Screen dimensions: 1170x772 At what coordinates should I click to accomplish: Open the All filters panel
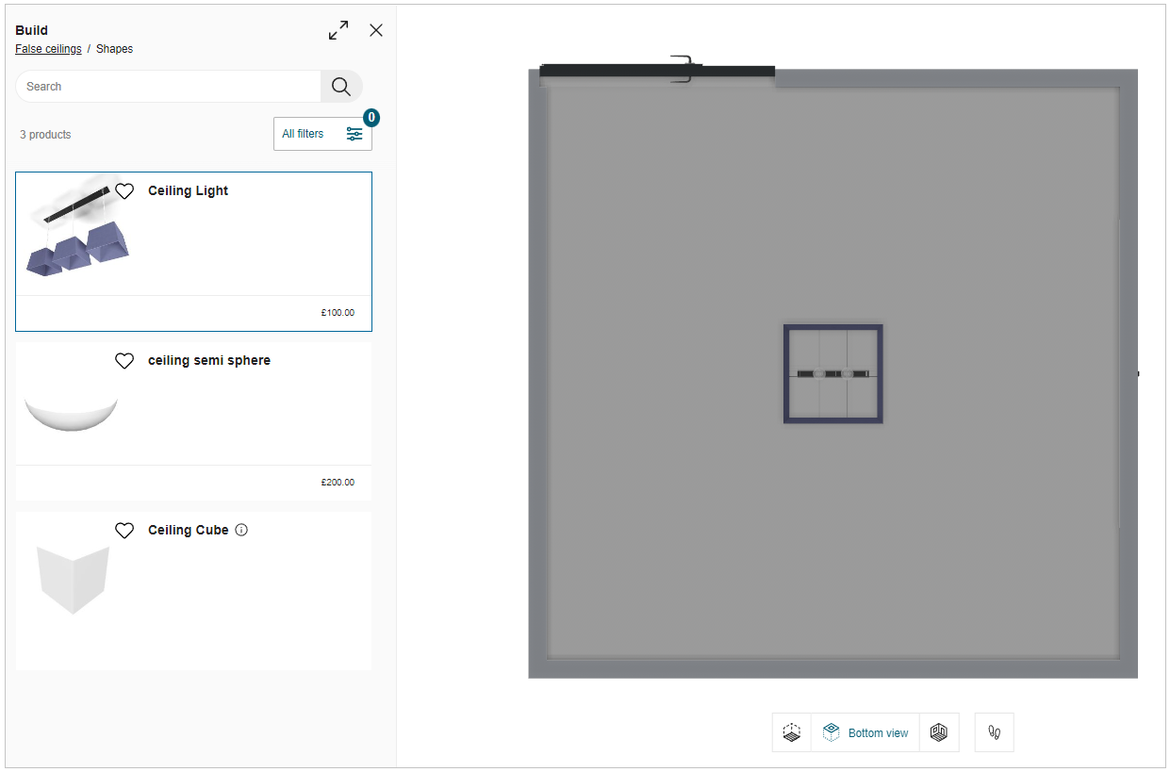(322, 134)
